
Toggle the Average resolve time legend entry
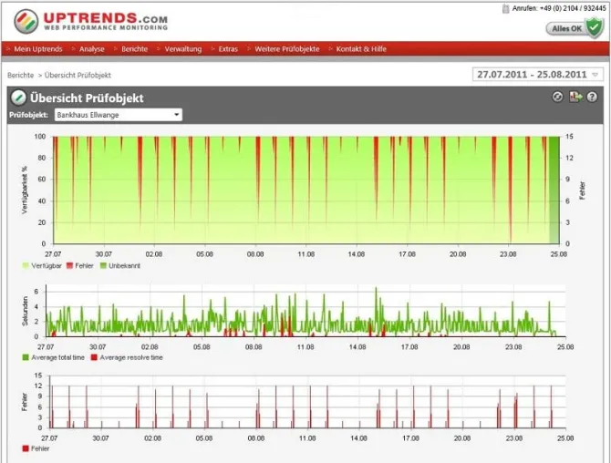click(x=127, y=357)
